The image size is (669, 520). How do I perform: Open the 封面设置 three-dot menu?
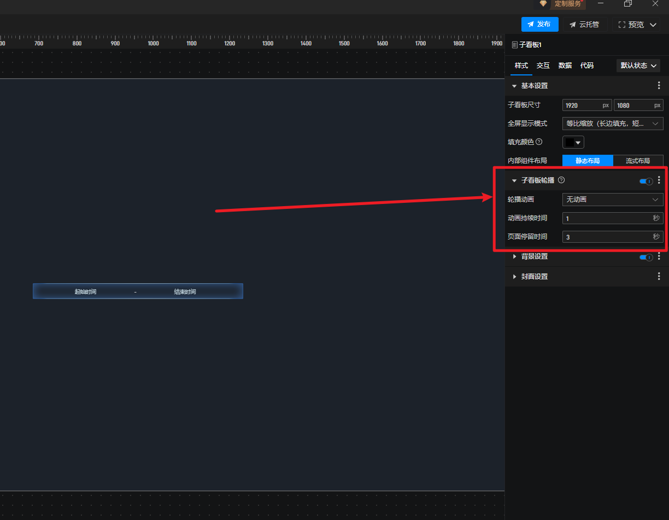click(659, 277)
